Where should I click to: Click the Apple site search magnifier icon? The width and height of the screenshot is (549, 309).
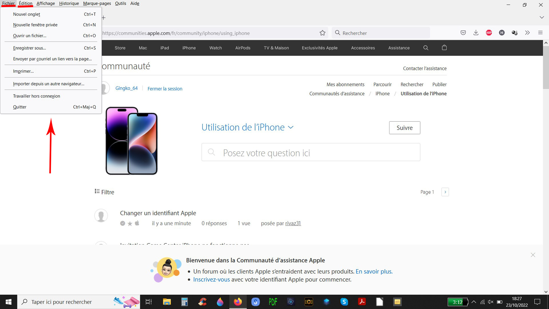[426, 48]
